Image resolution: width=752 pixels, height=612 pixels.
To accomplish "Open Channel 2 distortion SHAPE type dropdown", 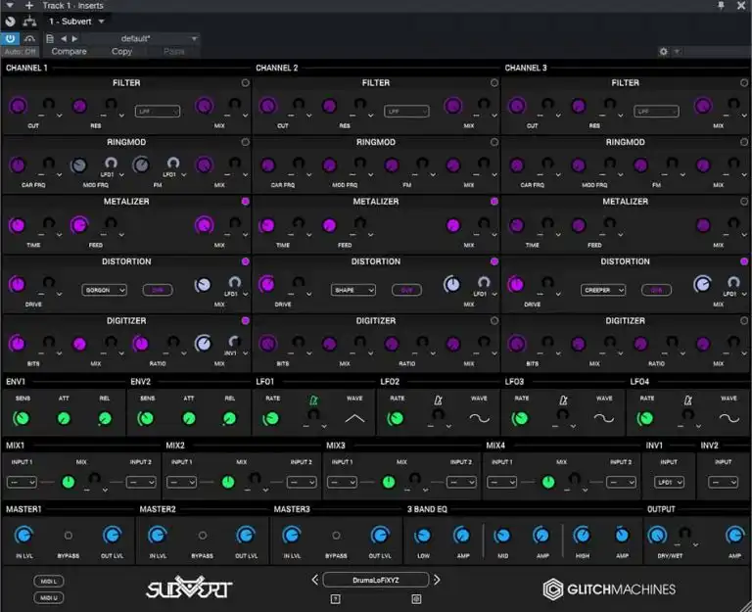I will [352, 290].
